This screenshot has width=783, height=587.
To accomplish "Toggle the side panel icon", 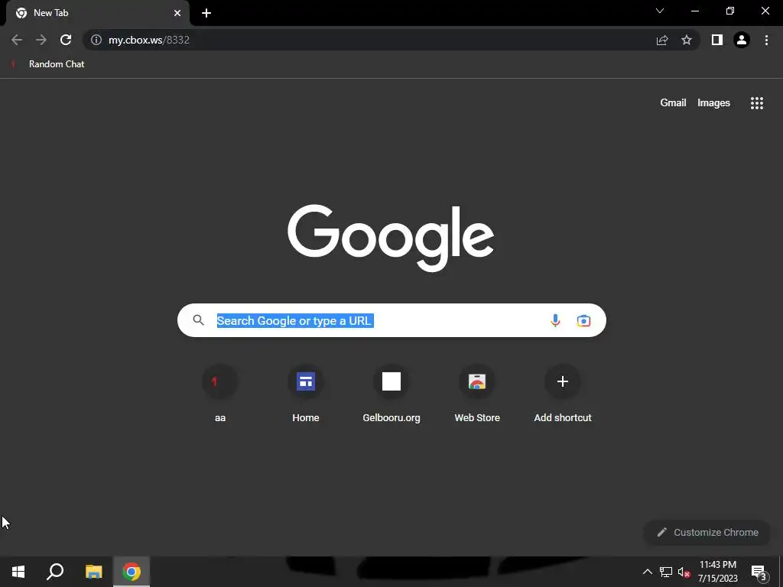I will pos(717,40).
